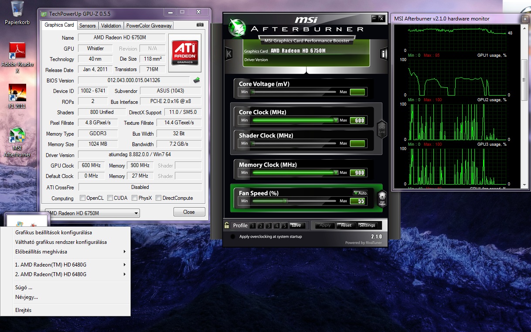The height and width of the screenshot is (332, 531).
Task: Open Afterburner Settings button
Action: (x=367, y=226)
